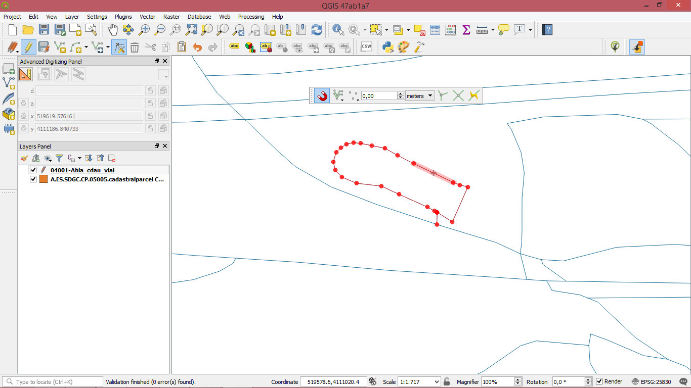
Task: Open the Scale 1:1.717 combo box
Action: click(419, 382)
